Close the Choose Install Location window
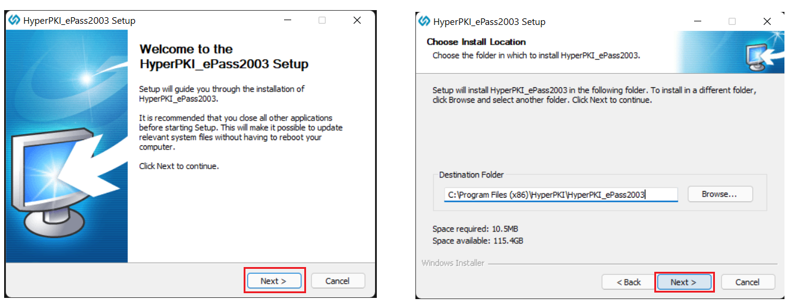 click(x=767, y=21)
